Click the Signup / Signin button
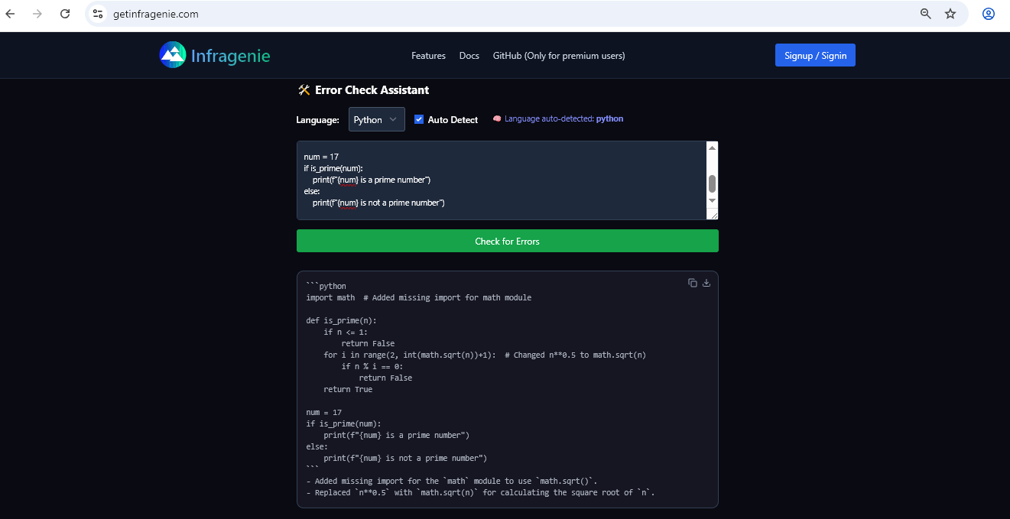Viewport: 1010px width, 519px height. pos(815,55)
